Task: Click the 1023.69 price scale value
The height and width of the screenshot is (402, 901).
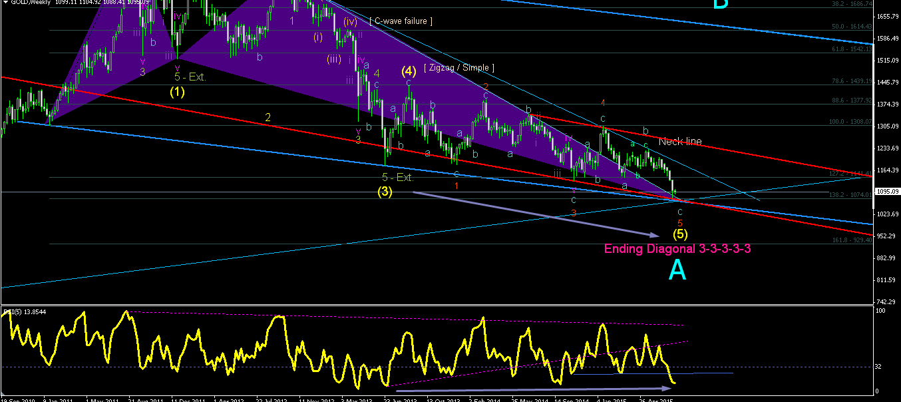Action: (x=887, y=214)
